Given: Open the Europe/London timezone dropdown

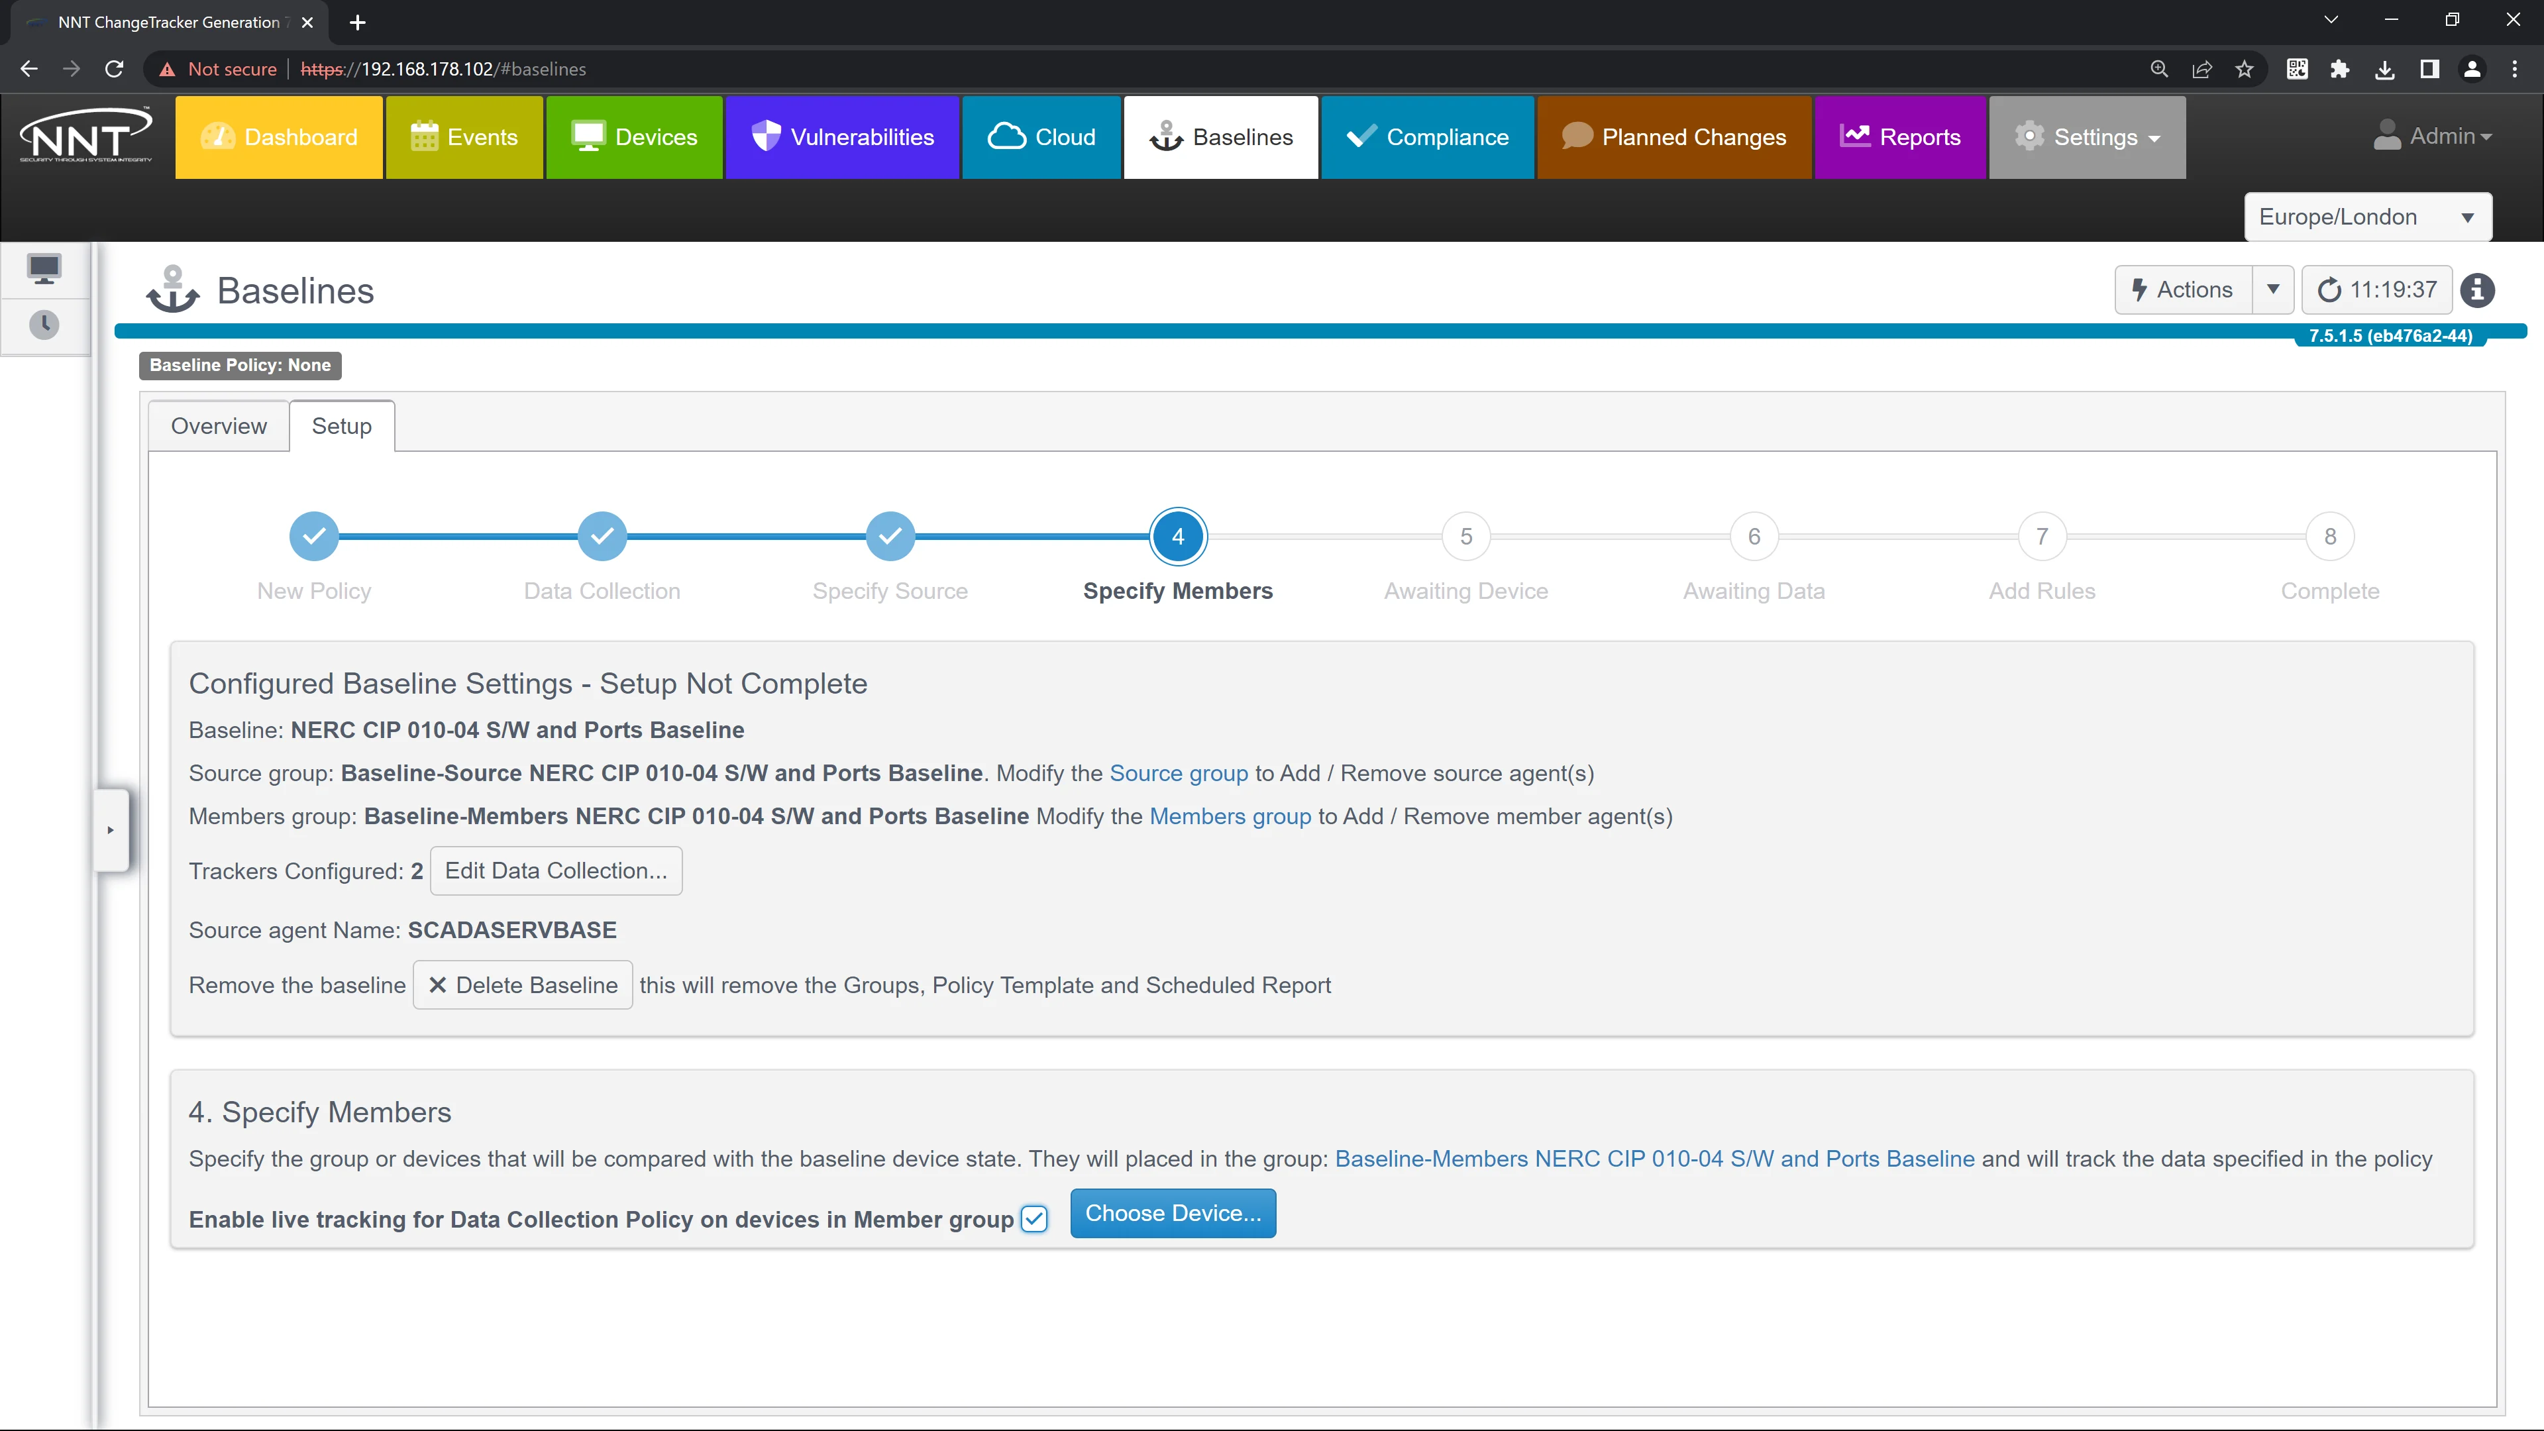Looking at the screenshot, I should (2367, 217).
